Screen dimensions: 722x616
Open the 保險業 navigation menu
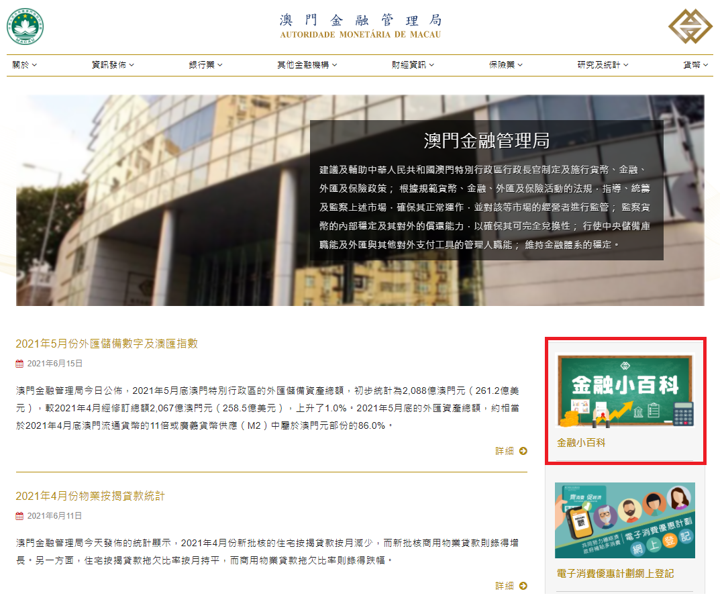tap(505, 65)
